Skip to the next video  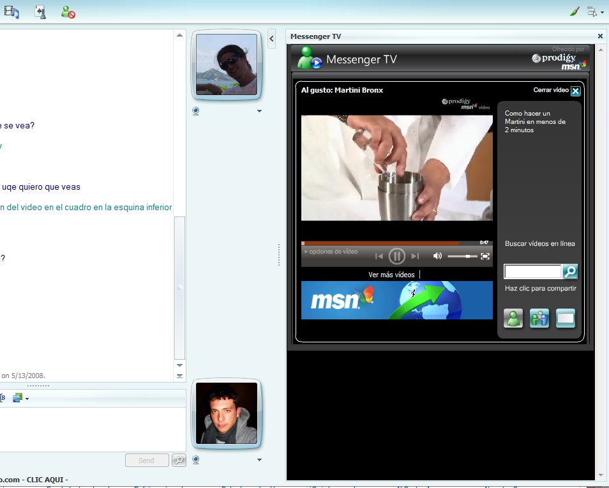point(415,256)
